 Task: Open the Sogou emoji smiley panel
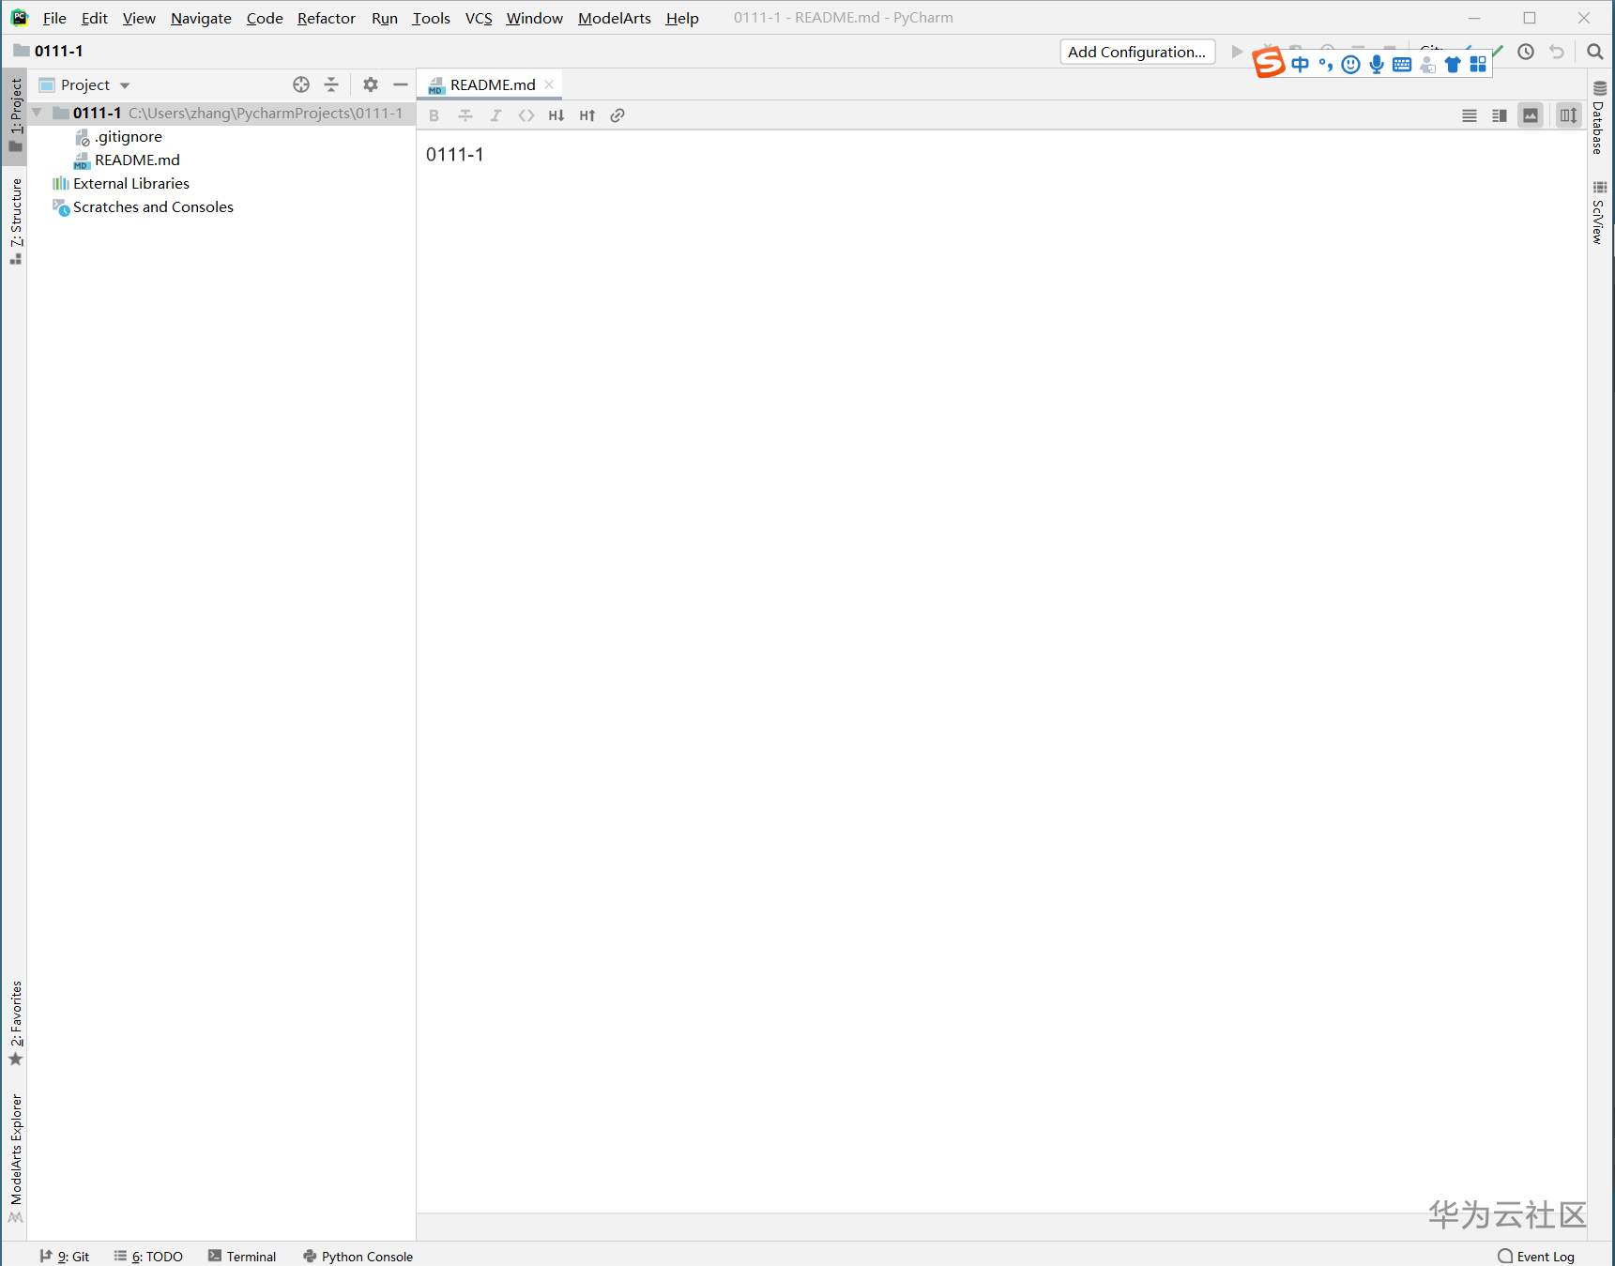click(1350, 64)
